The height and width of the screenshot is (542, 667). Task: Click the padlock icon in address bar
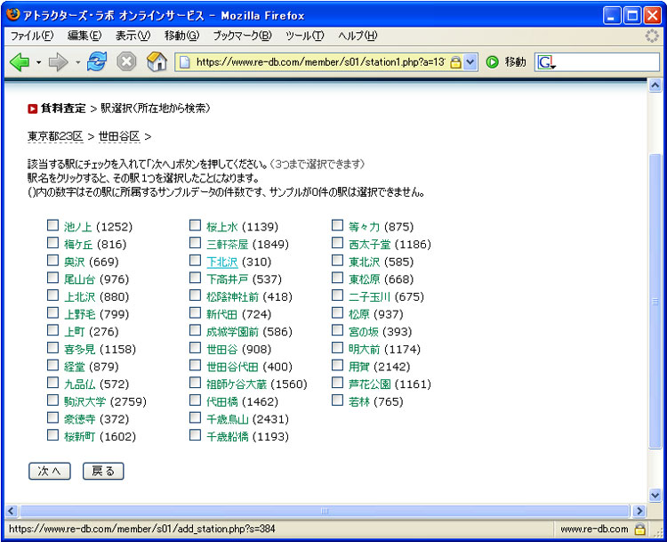[x=455, y=62]
